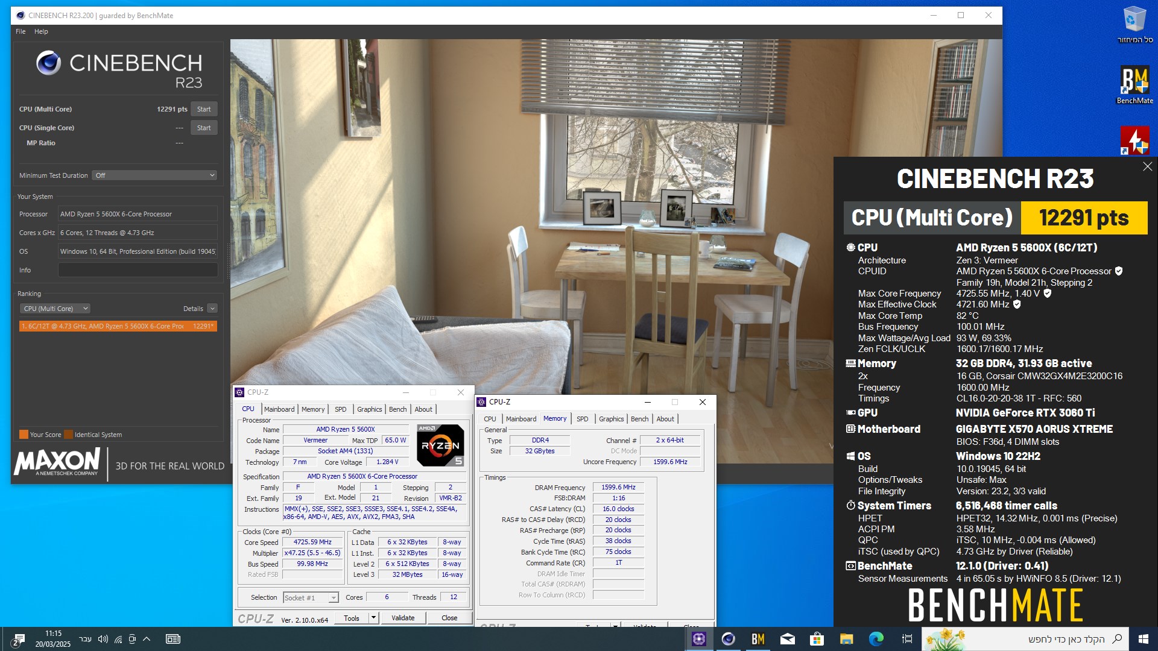The image size is (1158, 651).
Task: Click the Motherboard icon in the BenchMate panel
Action: click(x=850, y=429)
